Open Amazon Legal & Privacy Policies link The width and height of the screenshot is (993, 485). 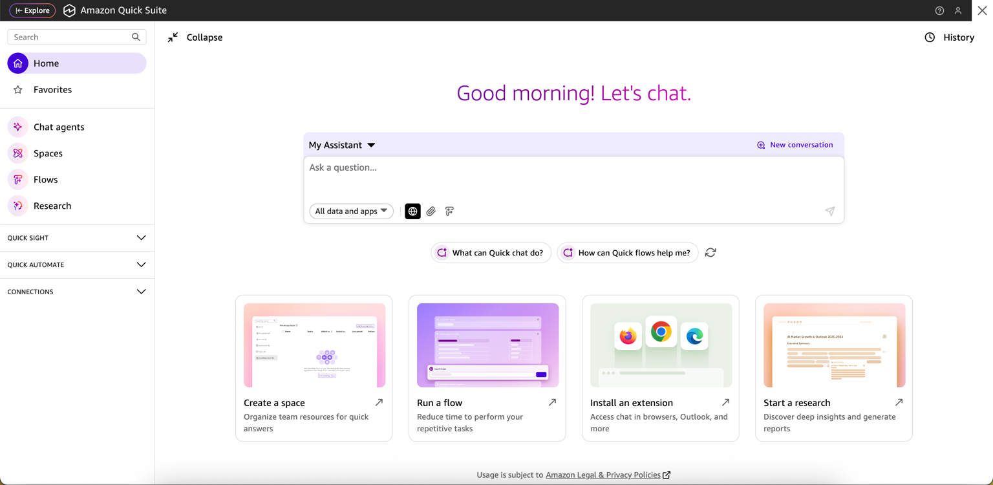point(603,475)
